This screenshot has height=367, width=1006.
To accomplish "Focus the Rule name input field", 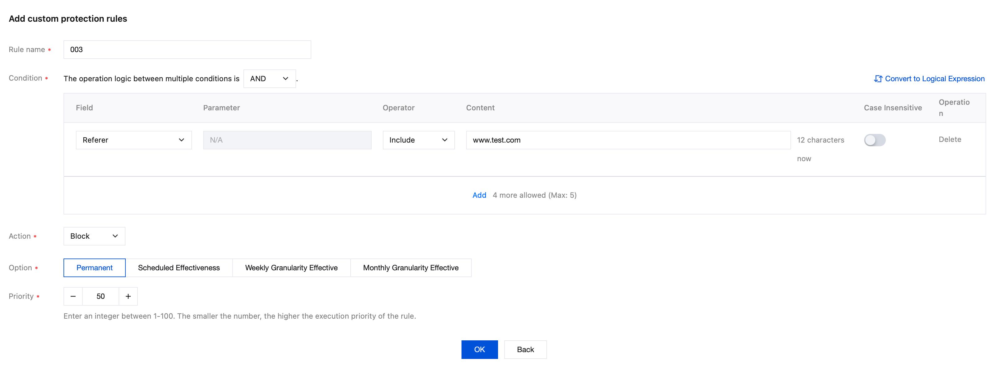I will 187,50.
